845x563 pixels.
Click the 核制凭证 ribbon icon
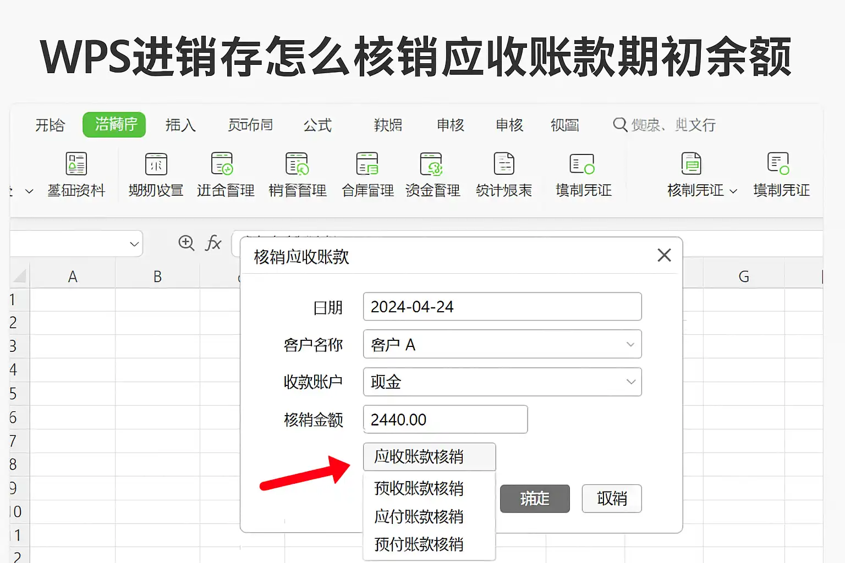[x=692, y=164]
